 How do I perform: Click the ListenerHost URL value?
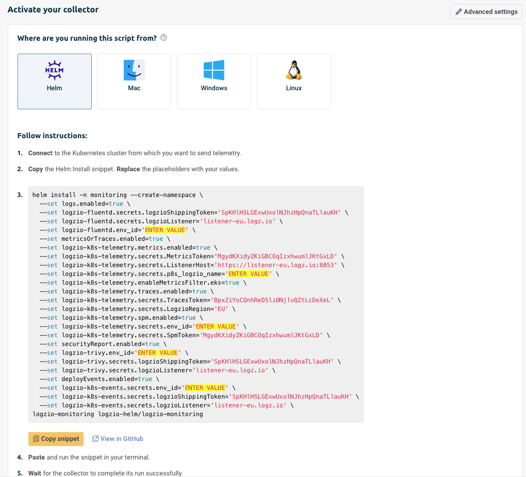(276, 265)
